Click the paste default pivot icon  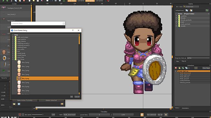pos(191,10)
